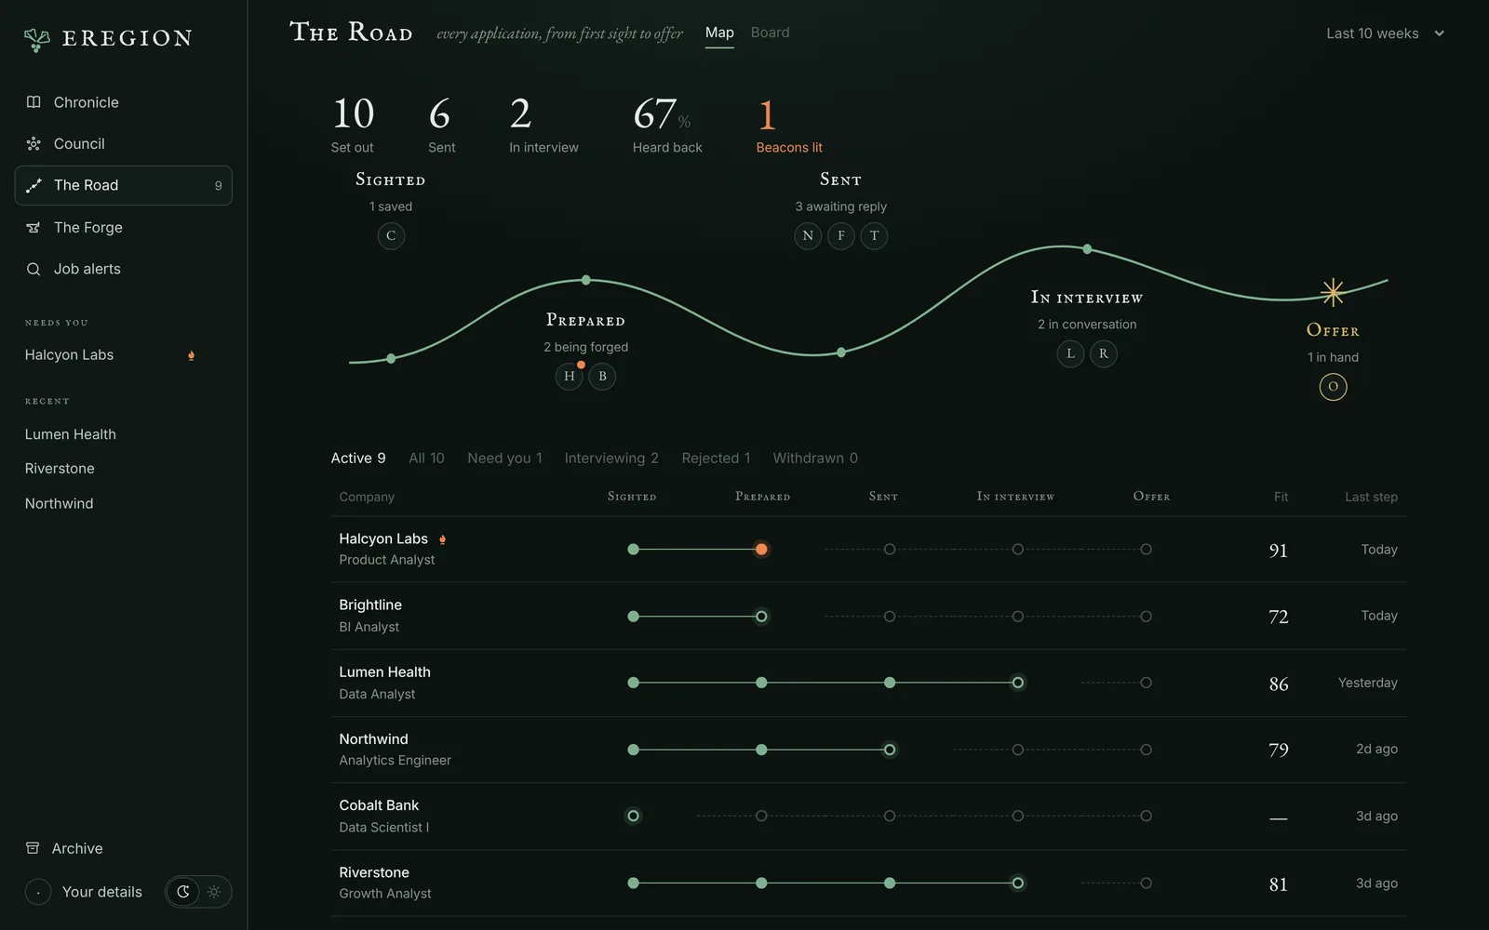Select the L chip under In interview
Screen dimensions: 1489x930
tap(1070, 353)
